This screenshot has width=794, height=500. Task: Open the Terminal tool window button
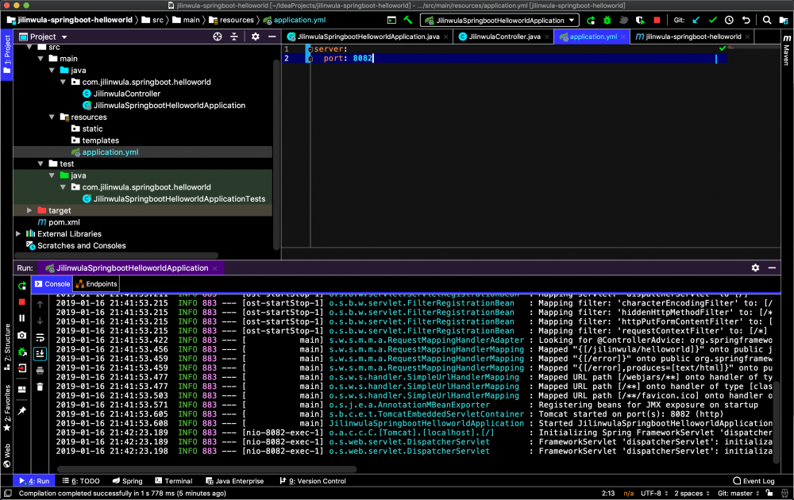coord(172,481)
